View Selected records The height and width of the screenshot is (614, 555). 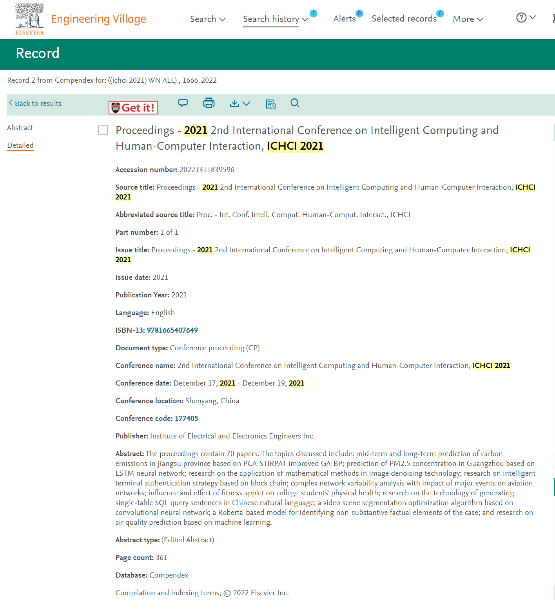pyautogui.click(x=404, y=18)
